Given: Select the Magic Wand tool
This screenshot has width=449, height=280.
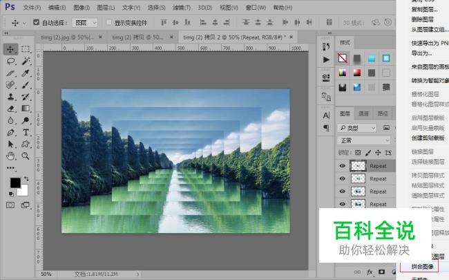Looking at the screenshot, I should [x=26, y=61].
